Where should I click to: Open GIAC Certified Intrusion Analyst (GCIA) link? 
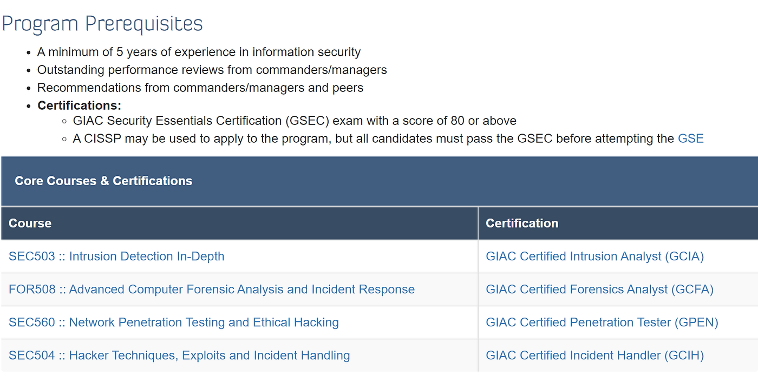[594, 257]
